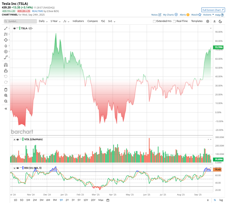Screen dimensions: 228x204
Task: Select the Max range tab
Action: pyautogui.click(x=101, y=200)
